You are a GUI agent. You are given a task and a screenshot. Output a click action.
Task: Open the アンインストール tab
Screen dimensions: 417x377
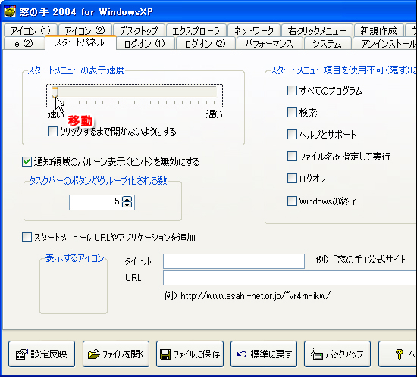click(384, 43)
